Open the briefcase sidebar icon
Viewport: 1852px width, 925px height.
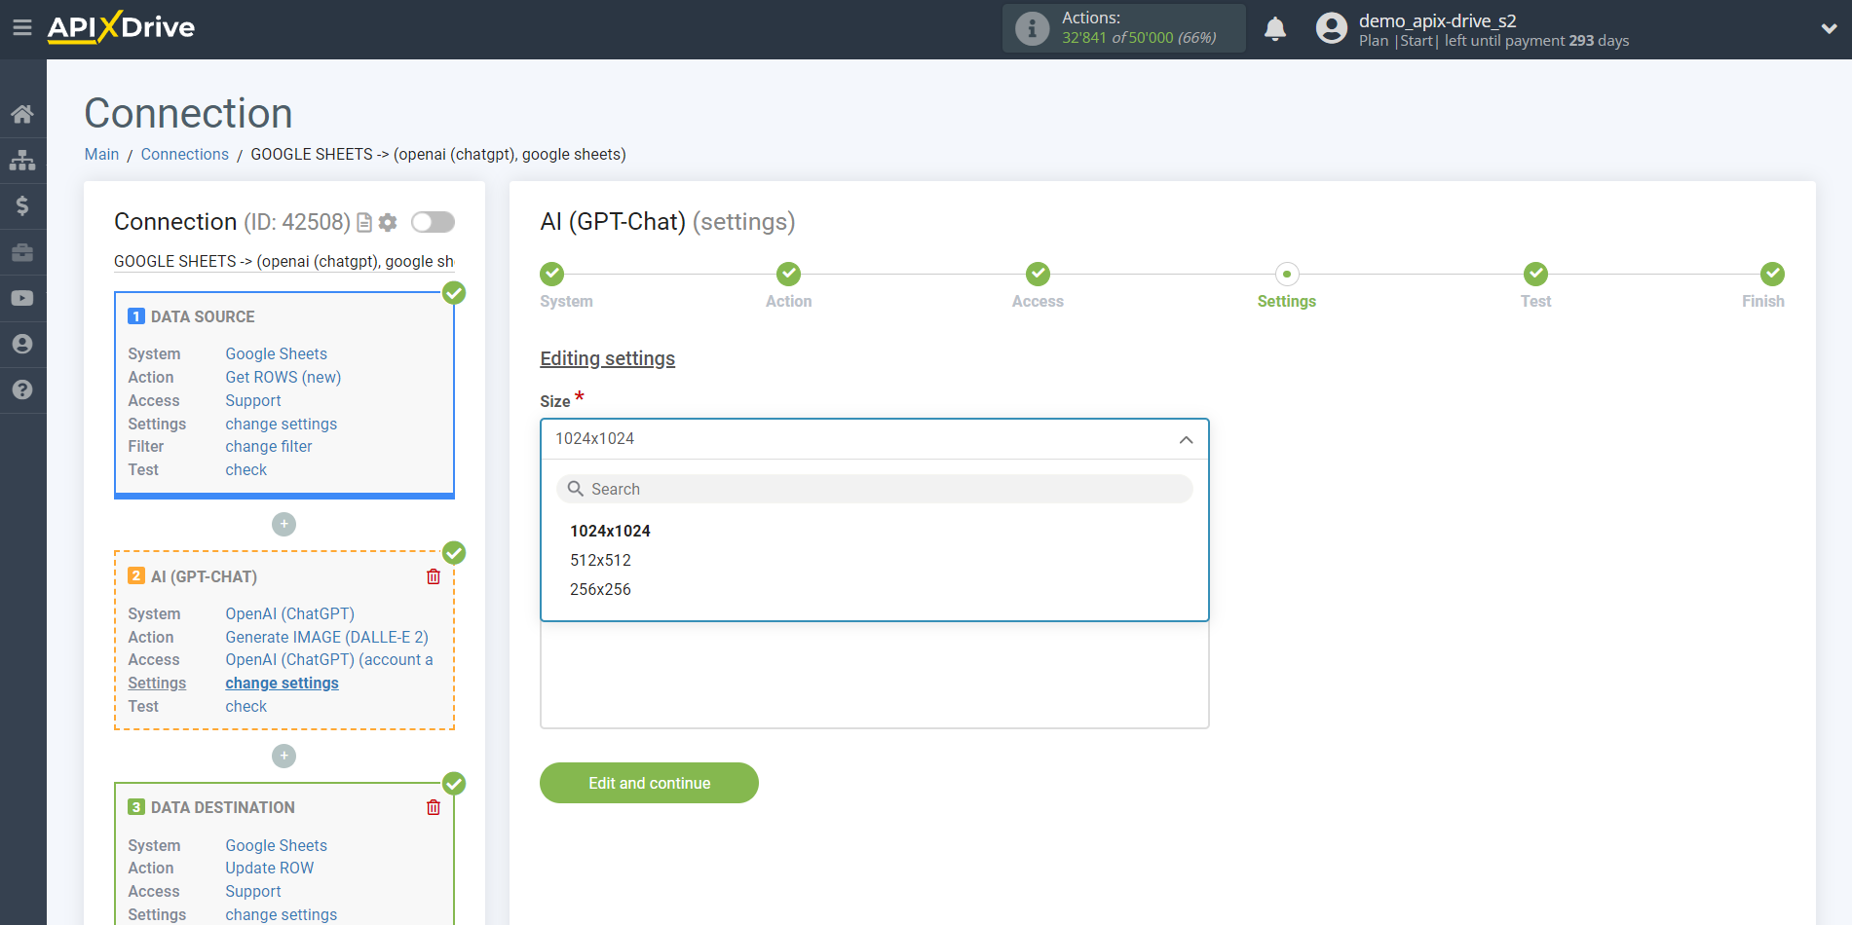point(22,252)
